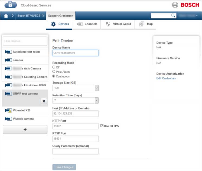
Task: Expand the Retention Time dropdown
Action: (97, 100)
